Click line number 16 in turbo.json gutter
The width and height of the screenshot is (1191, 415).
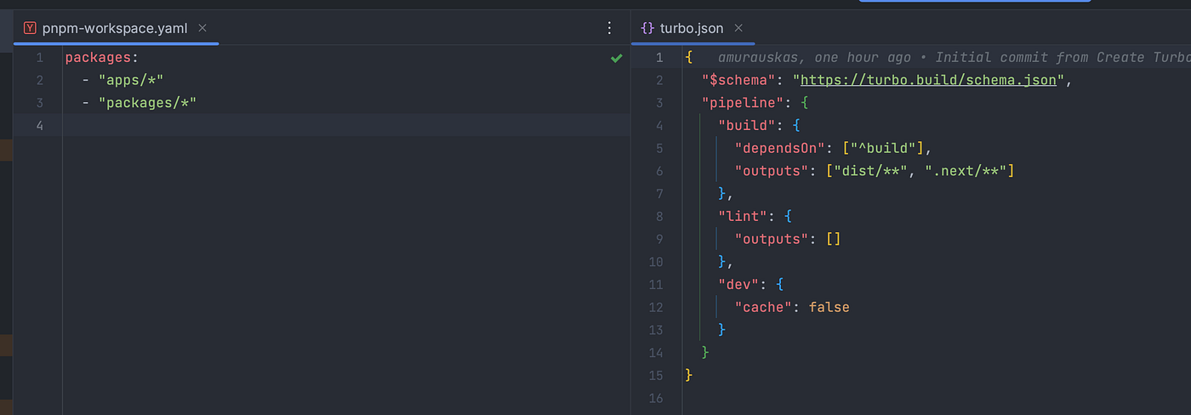pyautogui.click(x=658, y=397)
